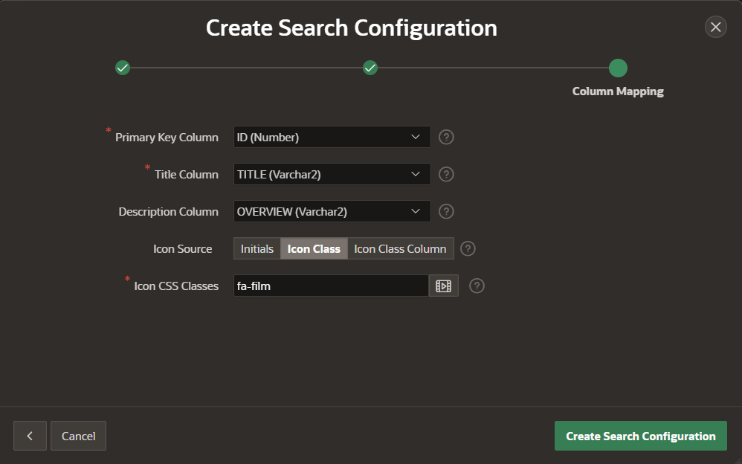
Task: Select Icon Class as the Icon Source
Action: click(x=314, y=248)
